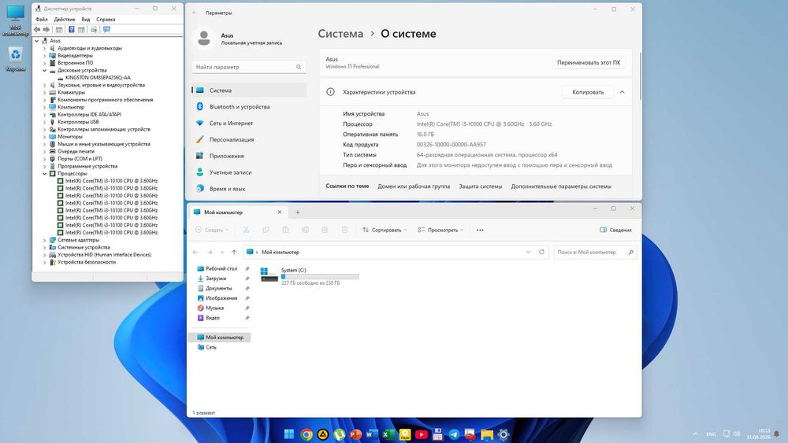Select Сеть in Explorer sidebar
This screenshot has width=788, height=443.
pyautogui.click(x=210, y=347)
